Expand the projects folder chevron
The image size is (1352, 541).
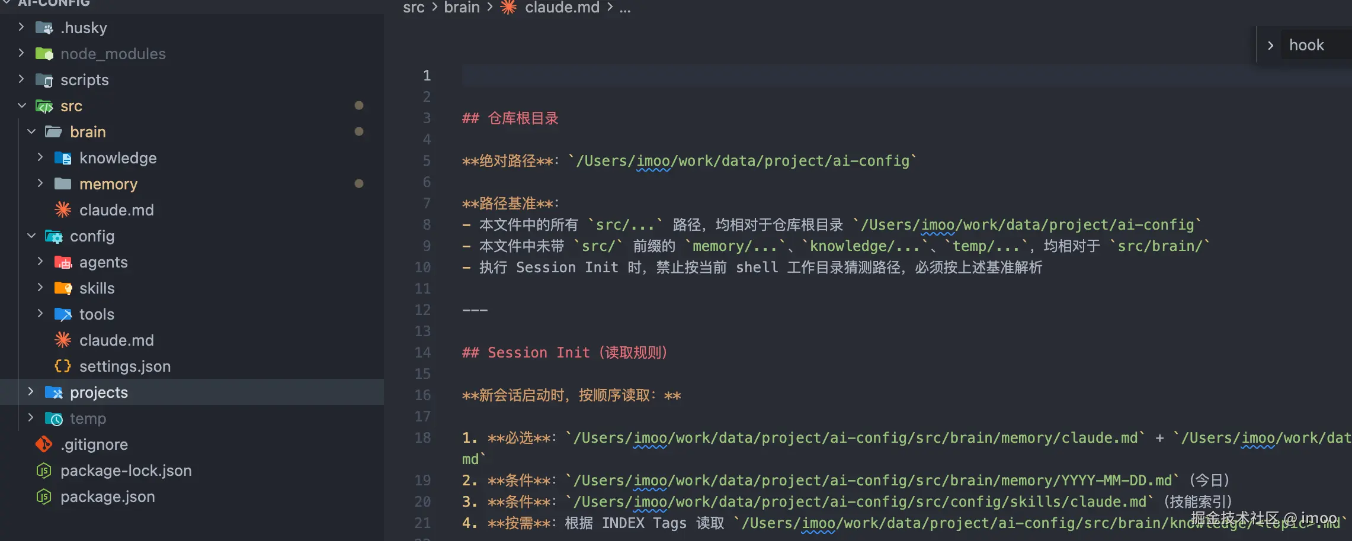click(x=31, y=392)
